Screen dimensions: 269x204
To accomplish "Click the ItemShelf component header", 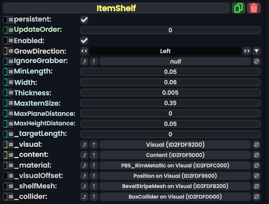I will 116,8.
